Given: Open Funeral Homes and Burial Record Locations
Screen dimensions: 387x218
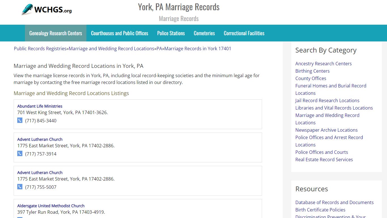Looking at the screenshot, I should (x=331, y=89).
